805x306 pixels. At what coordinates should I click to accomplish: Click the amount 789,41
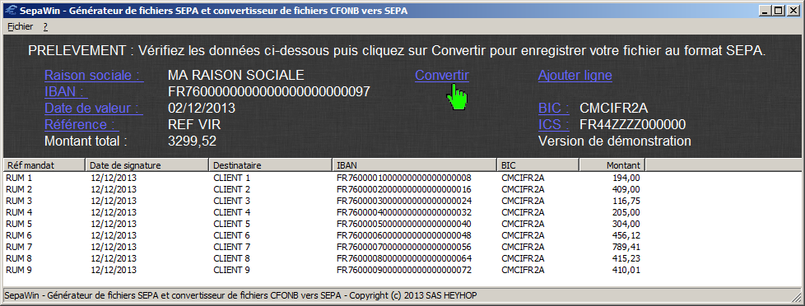point(626,247)
